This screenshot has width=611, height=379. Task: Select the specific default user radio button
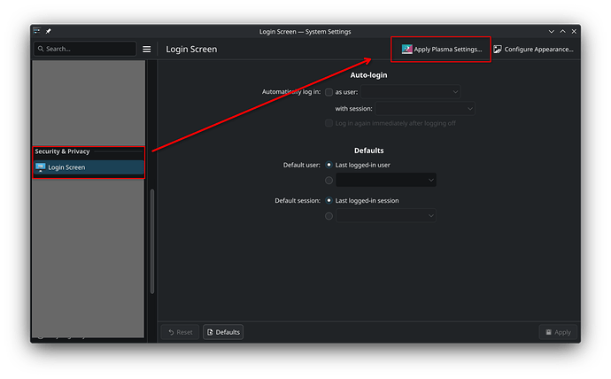tap(329, 181)
